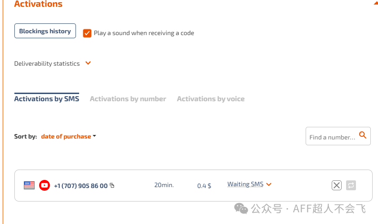Select the Activations by SMS tab
The image size is (378, 224).
pos(46,99)
